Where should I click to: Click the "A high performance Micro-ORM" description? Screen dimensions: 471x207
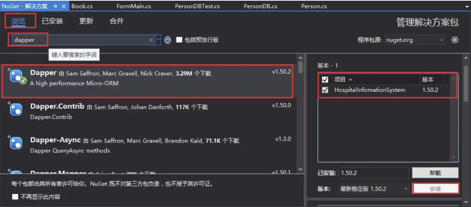[74, 83]
